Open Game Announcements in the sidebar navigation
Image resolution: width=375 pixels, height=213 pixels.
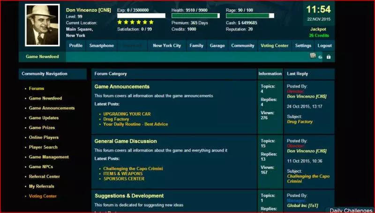pyautogui.click(x=52, y=108)
